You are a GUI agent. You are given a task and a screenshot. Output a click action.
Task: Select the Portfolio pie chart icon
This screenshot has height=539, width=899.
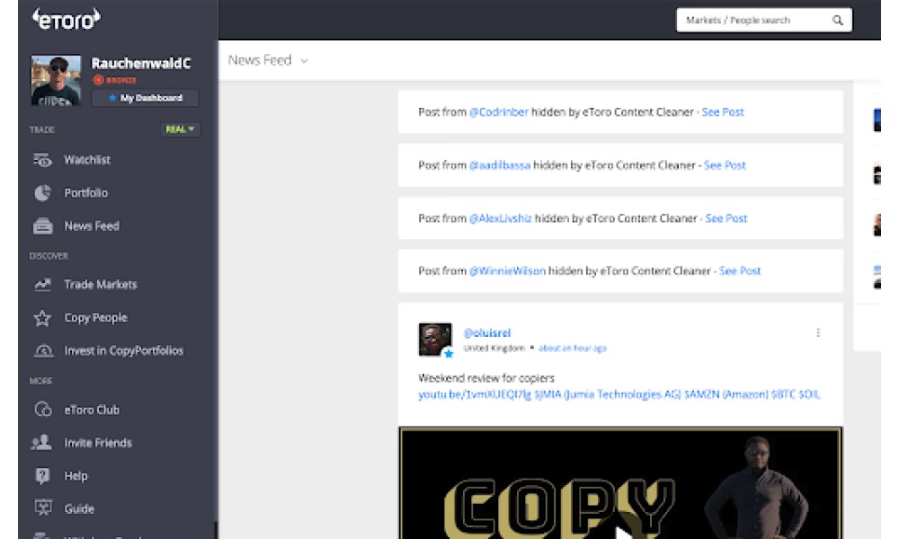click(x=42, y=193)
